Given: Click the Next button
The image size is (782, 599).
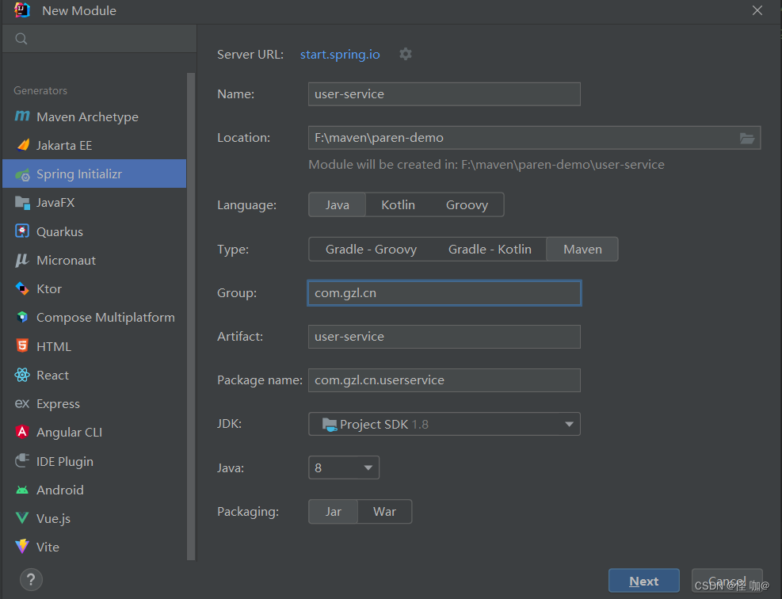Looking at the screenshot, I should [644, 581].
